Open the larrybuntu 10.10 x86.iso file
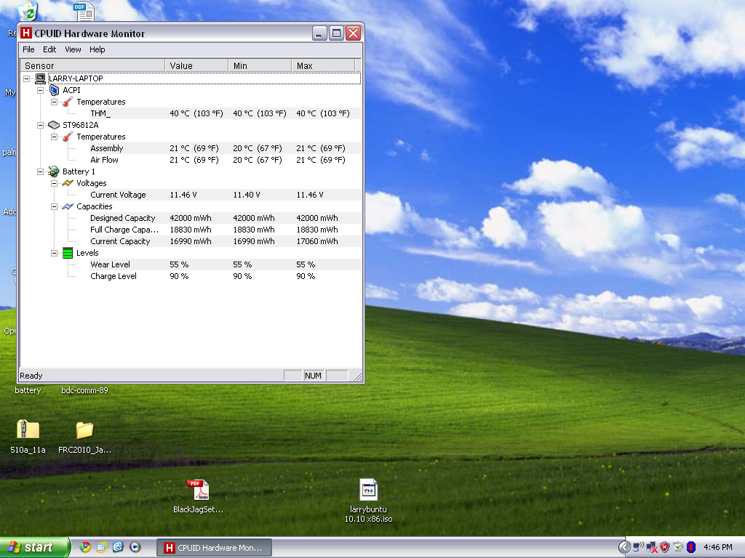 coord(369,490)
